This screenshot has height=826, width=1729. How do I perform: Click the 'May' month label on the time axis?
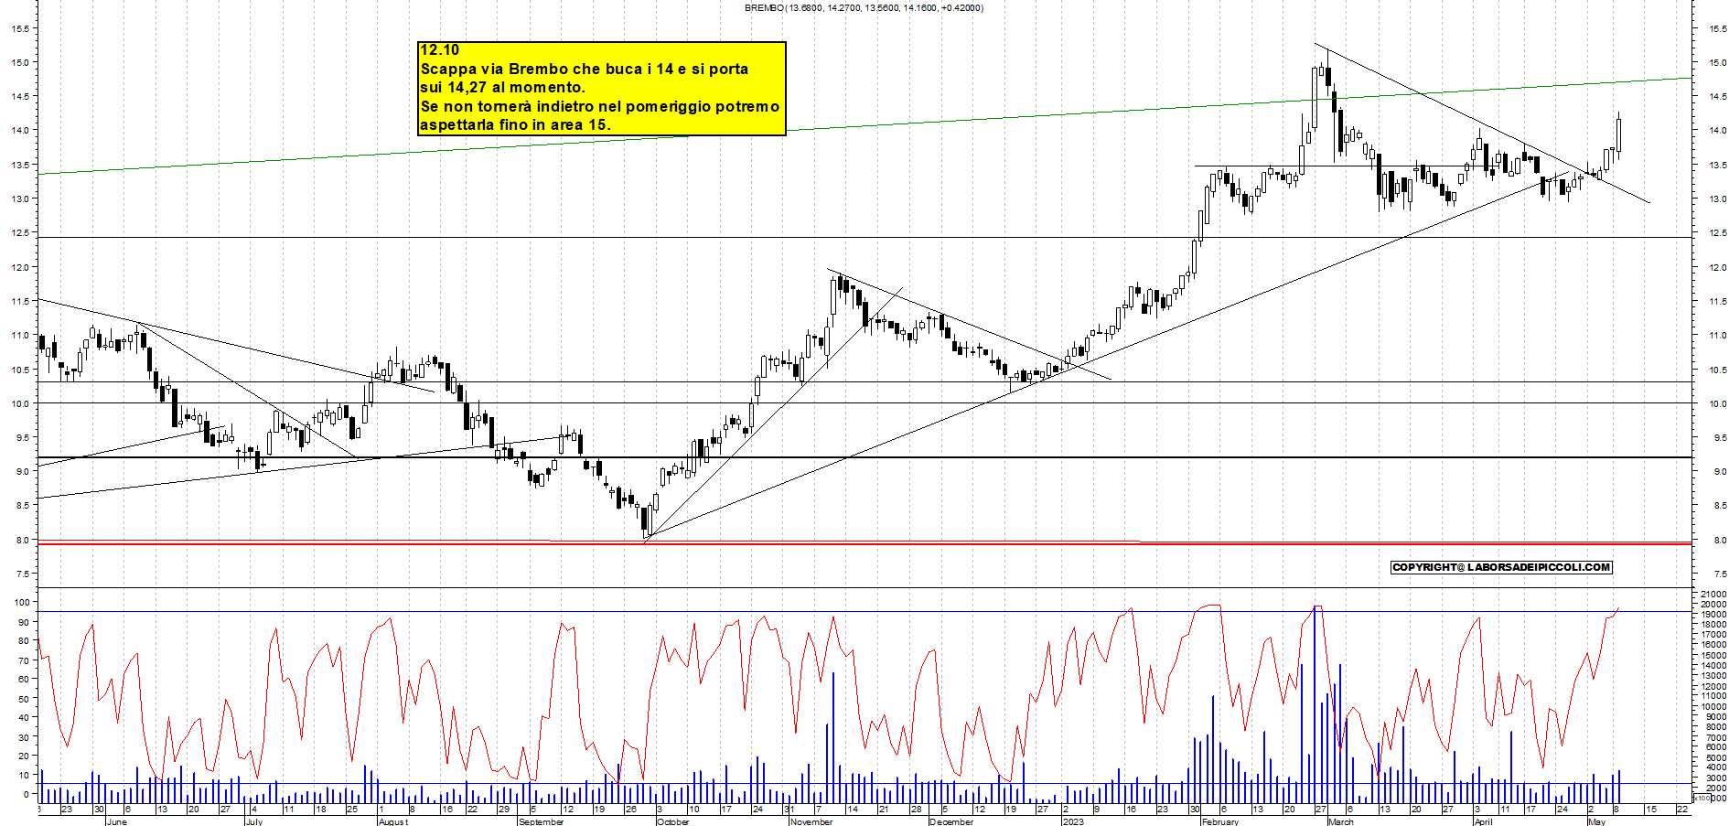(1596, 821)
